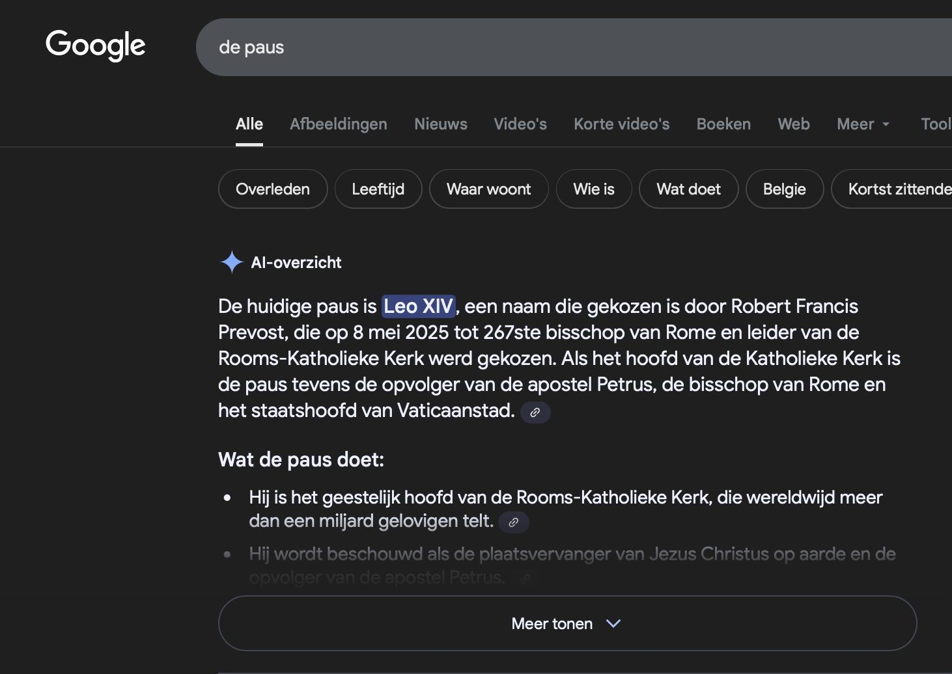Go to the Video's tab
This screenshot has width=952, height=674.
(x=520, y=124)
